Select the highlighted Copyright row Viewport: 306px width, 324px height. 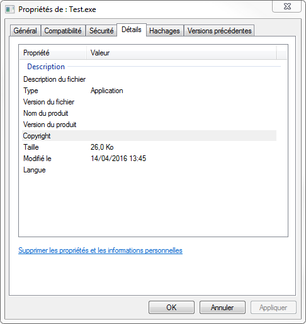coord(149,136)
